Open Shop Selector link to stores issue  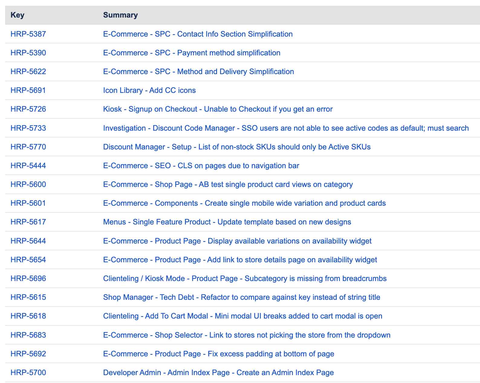click(247, 335)
